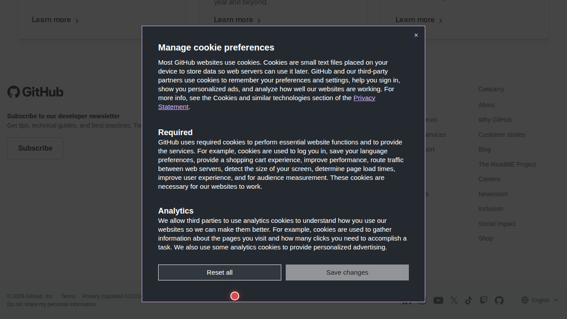Image resolution: width=567 pixels, height=319 pixels.
Task: Open Customer stories link
Action: (x=501, y=135)
